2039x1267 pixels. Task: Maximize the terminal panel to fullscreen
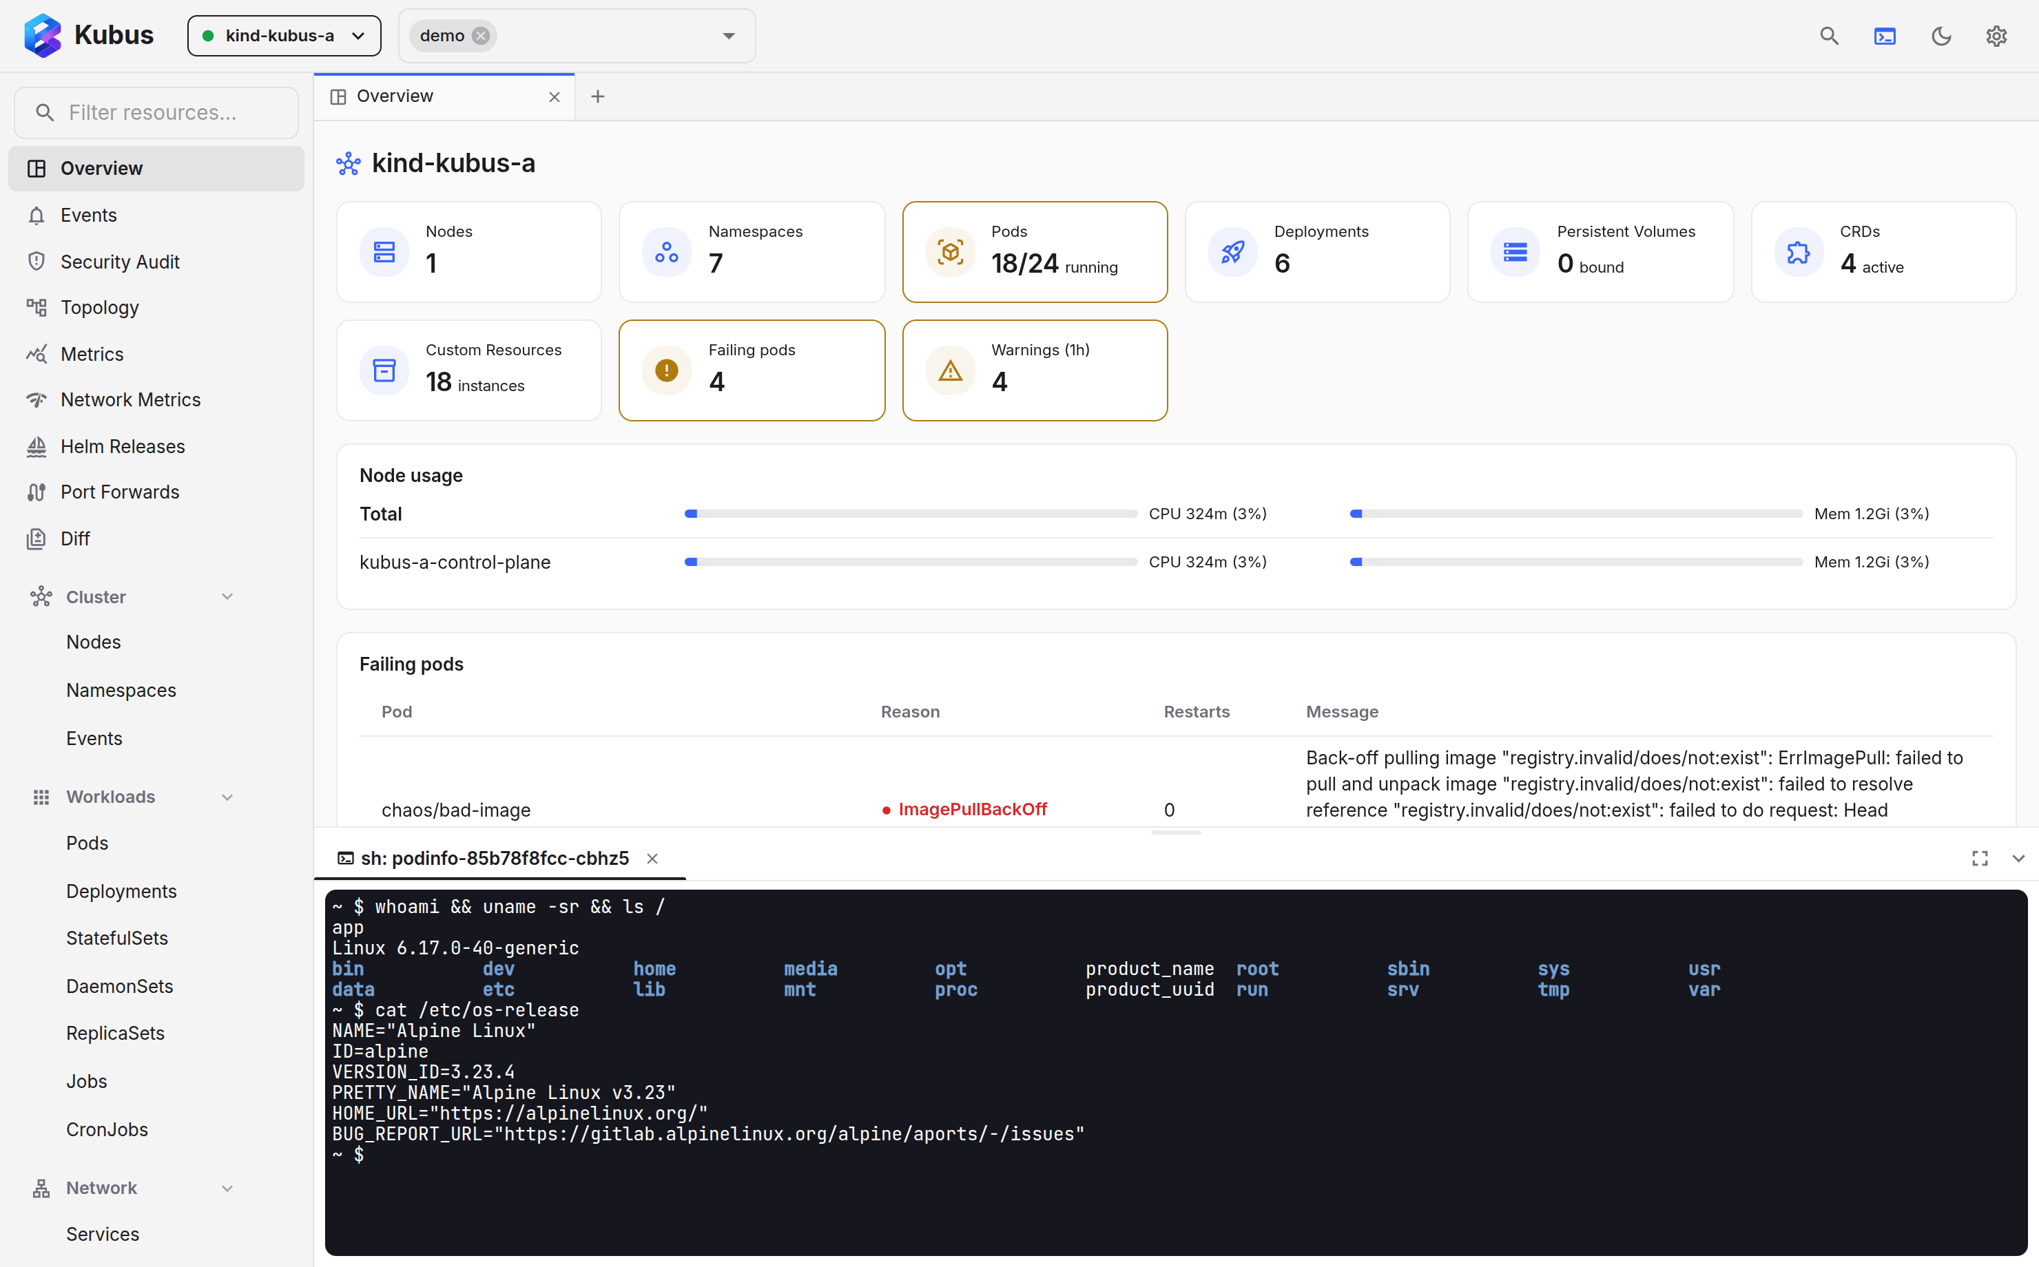click(1980, 859)
